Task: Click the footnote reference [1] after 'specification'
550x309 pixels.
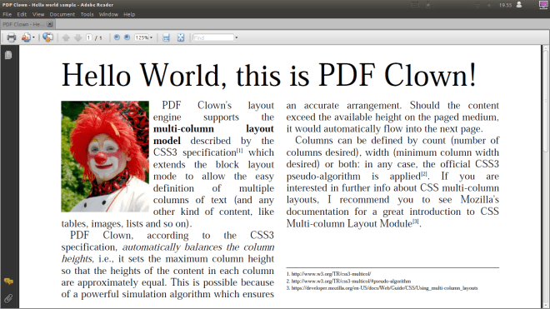Action: [239, 150]
